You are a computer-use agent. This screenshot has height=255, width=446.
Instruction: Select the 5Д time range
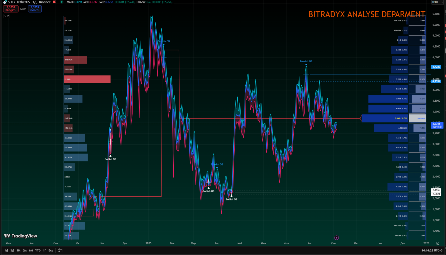12,250
